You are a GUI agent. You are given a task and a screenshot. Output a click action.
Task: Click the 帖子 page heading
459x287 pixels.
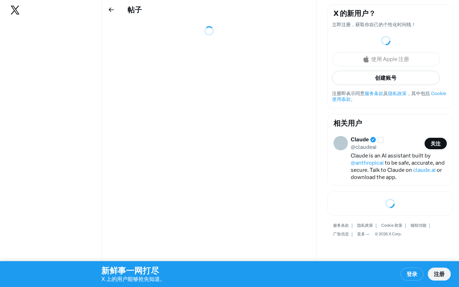coord(135,10)
